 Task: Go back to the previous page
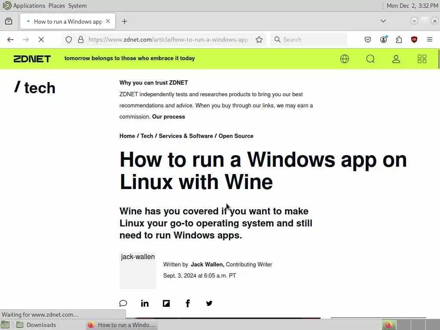pos(10,40)
